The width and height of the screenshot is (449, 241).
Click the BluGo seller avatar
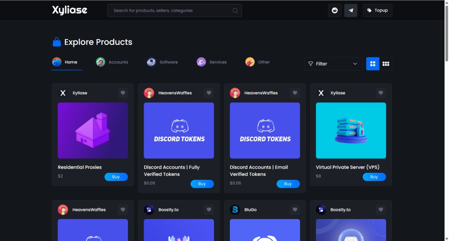tap(235, 210)
